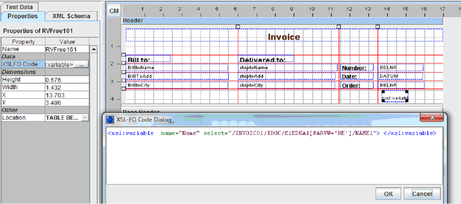The height and width of the screenshot is (204, 461).
Task: Select the shiptoName field
Action: click(x=288, y=68)
